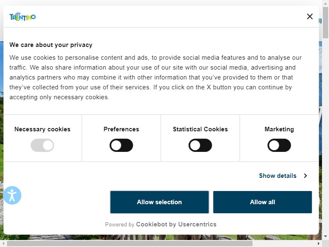Click the vertical scrollbar up arrow
Viewport: 329px width, 247px height.
tap(325, 3)
